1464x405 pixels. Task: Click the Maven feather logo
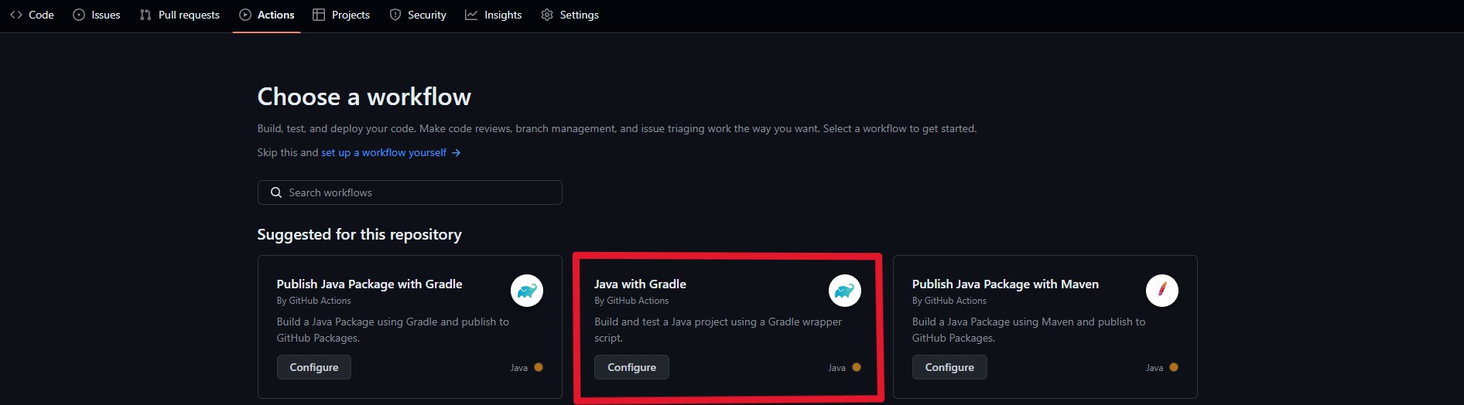pyautogui.click(x=1162, y=291)
